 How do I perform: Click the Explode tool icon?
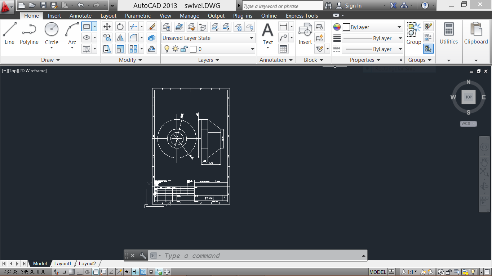tap(152, 38)
